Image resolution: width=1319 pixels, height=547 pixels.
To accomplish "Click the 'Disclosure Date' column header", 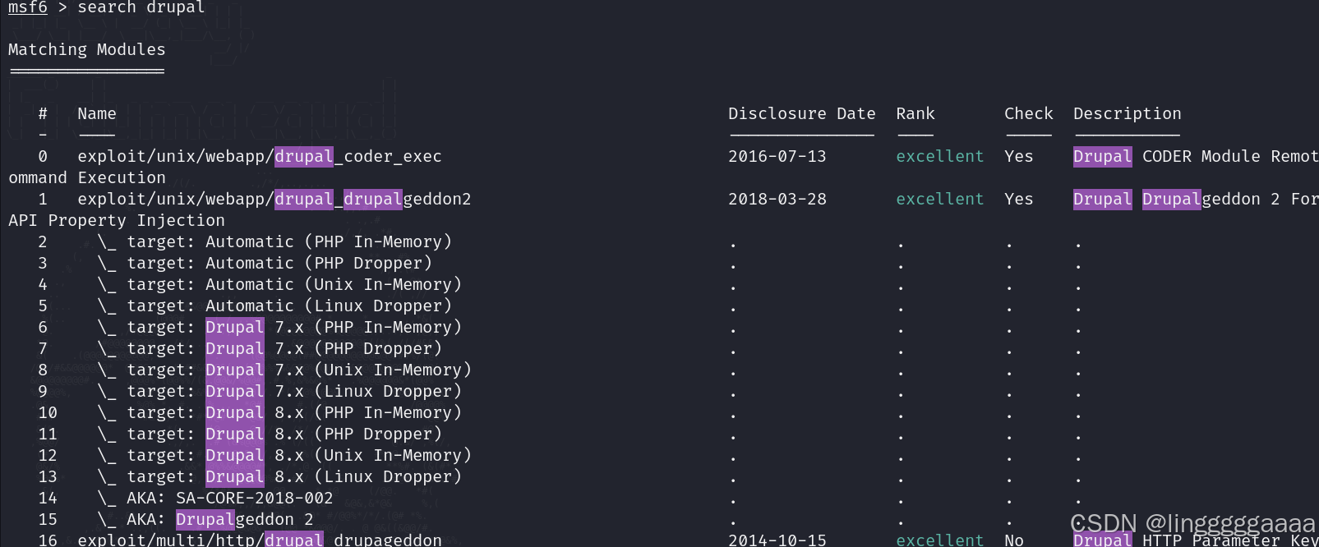I will [802, 114].
